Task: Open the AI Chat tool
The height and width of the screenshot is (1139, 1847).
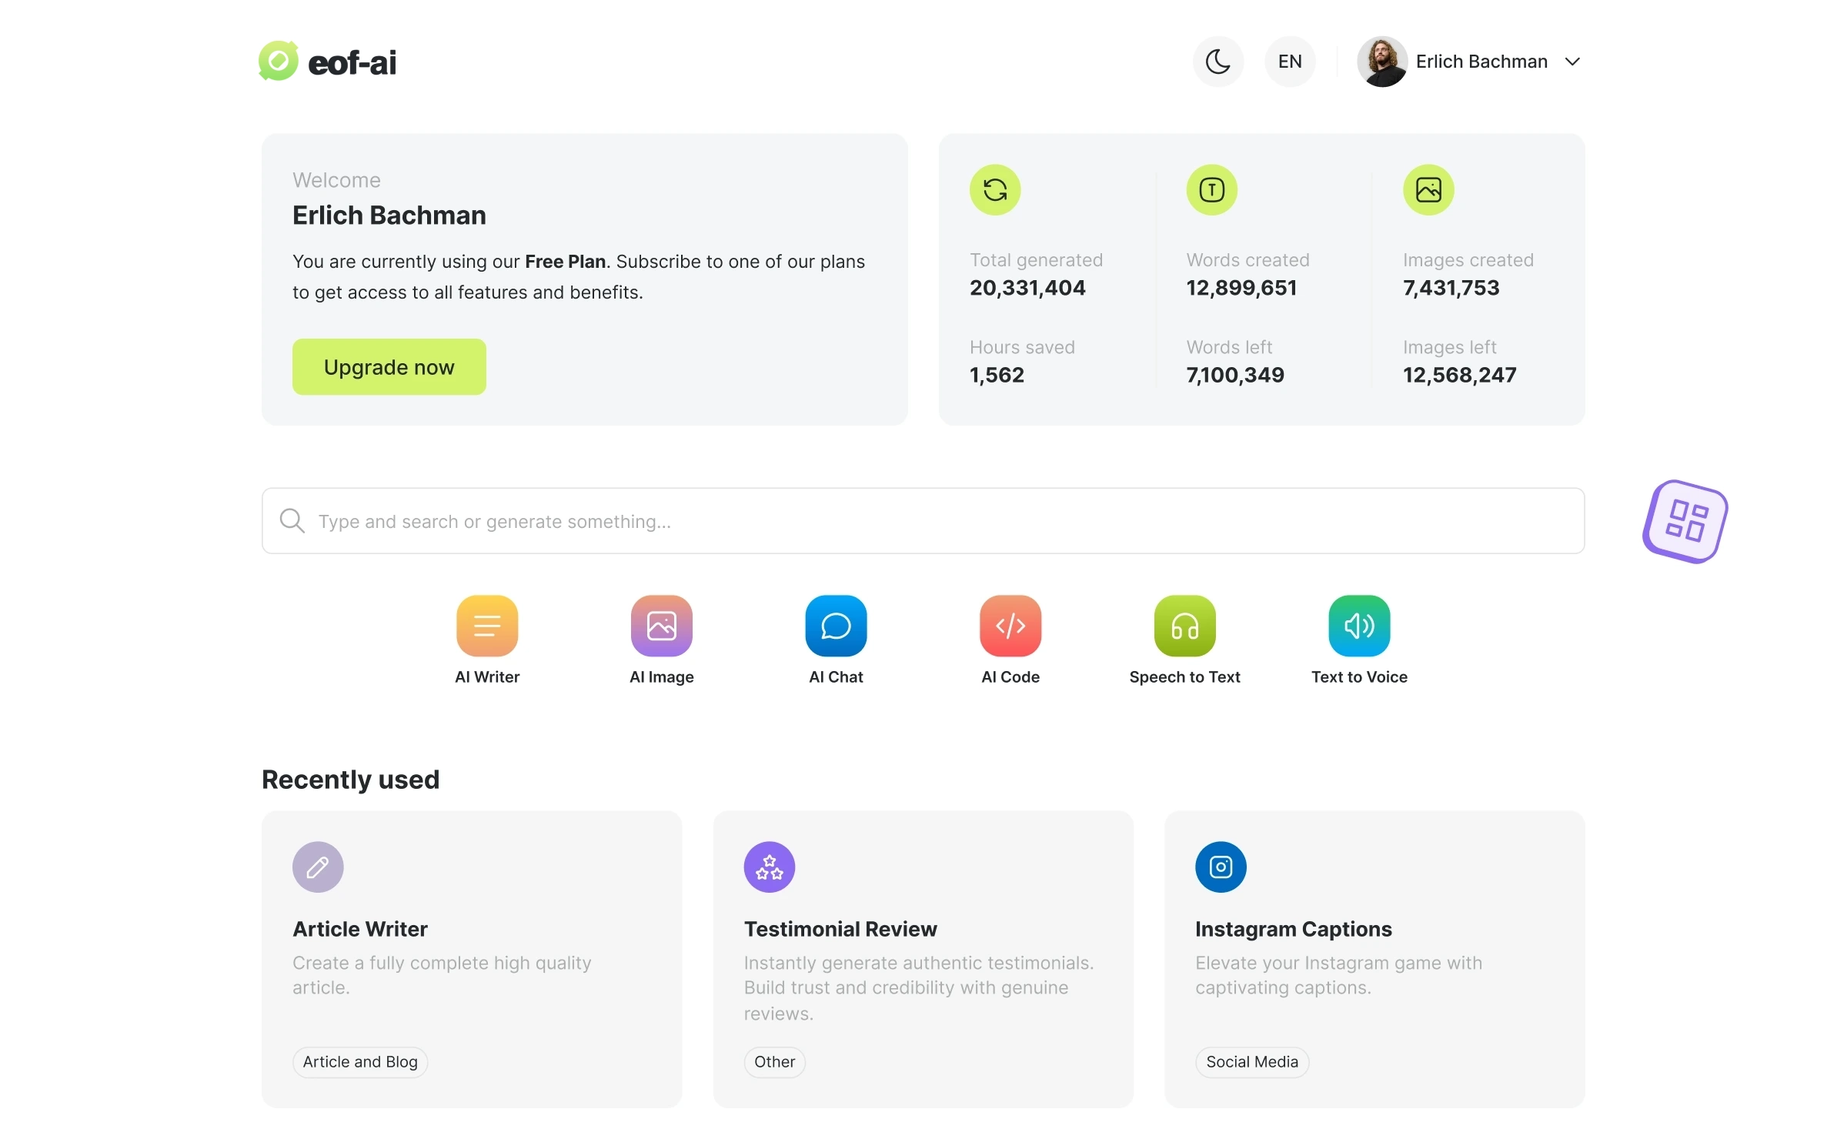Action: [x=835, y=626]
